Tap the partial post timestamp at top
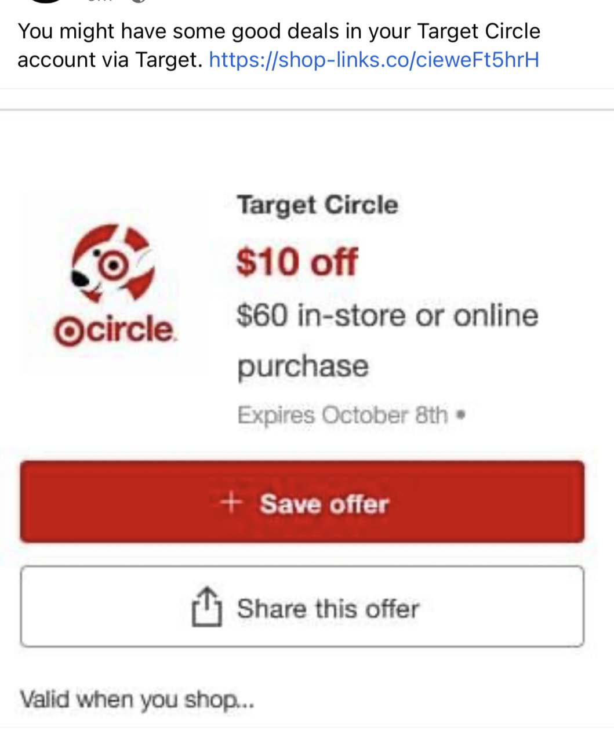Viewport: 614px width, 742px height. [100, 1]
